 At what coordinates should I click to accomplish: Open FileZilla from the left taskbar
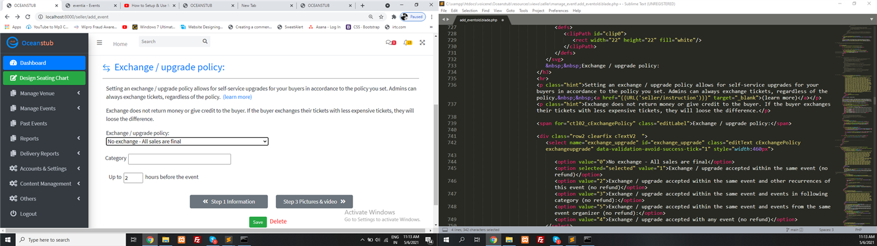tap(198, 240)
